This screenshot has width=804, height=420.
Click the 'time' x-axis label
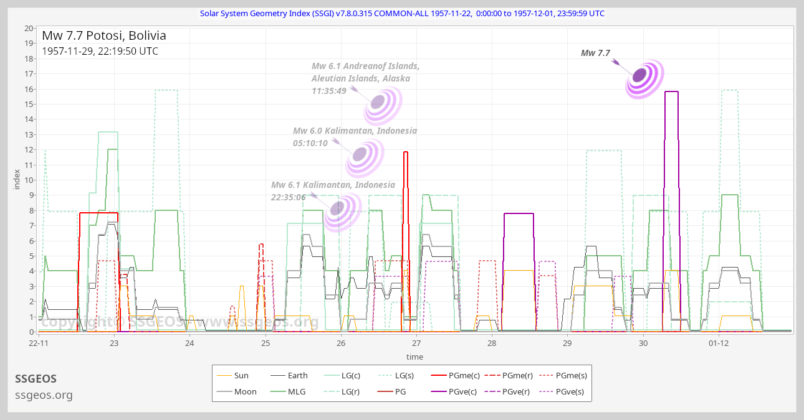pos(414,357)
